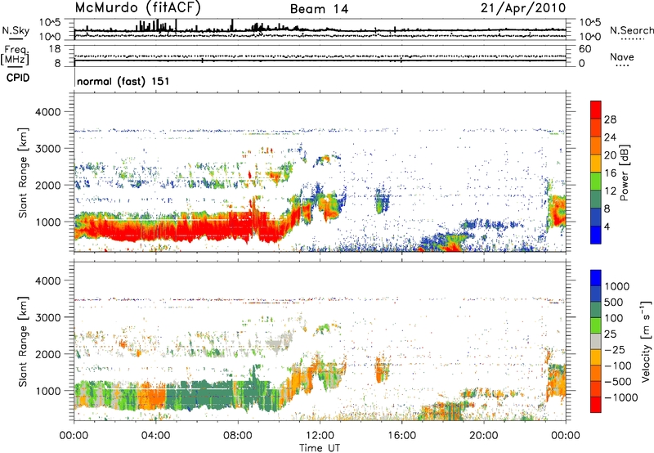Image resolution: width=654 pixels, height=453 pixels.
Task: Click the "McMurdo (fitACF)" plot title
Action: click(x=137, y=8)
